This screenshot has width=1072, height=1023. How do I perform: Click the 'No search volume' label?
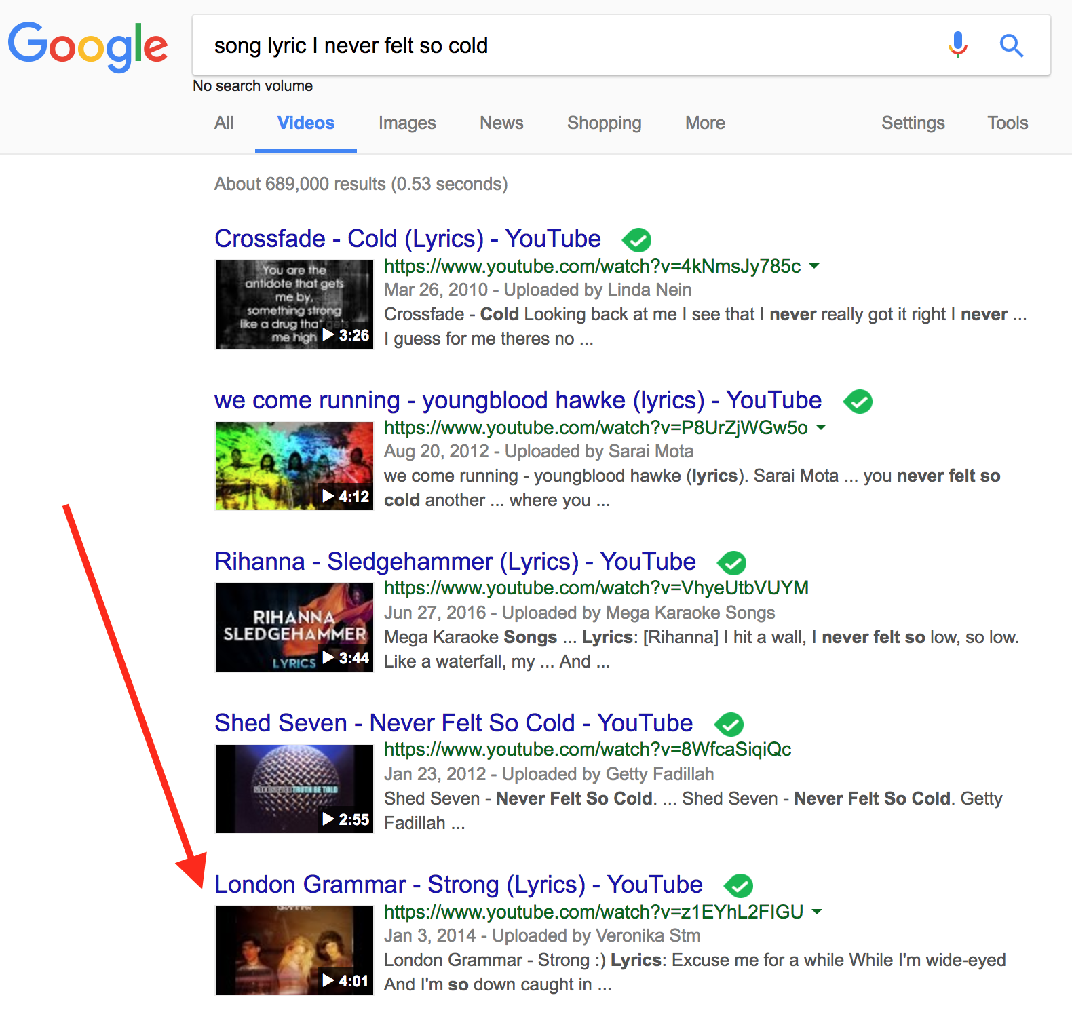pyautogui.click(x=253, y=86)
